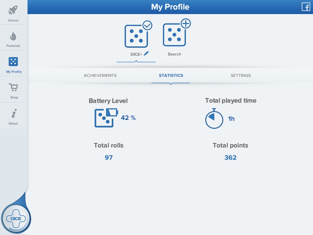The width and height of the screenshot is (313, 235).
Task: Click the Total rolls value 97
Action: 109,158
